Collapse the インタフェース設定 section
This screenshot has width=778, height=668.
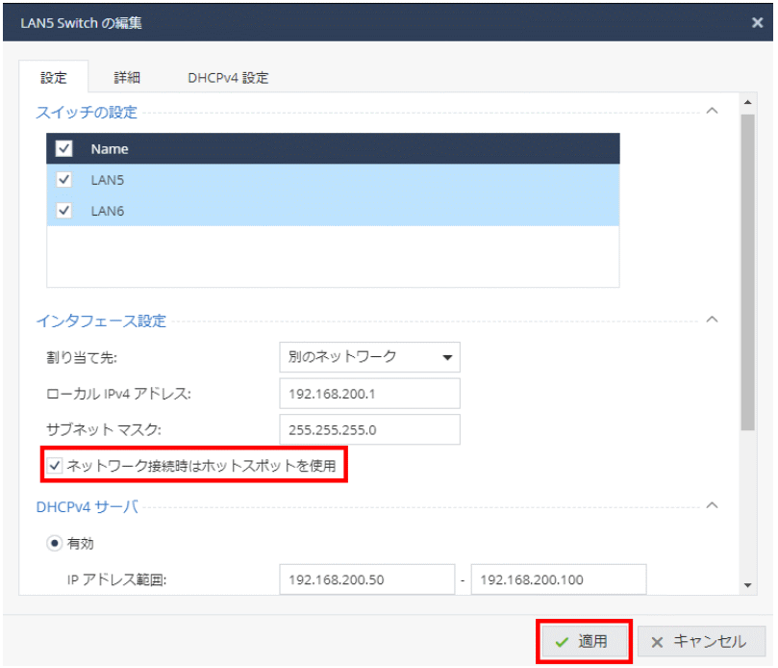[x=712, y=320]
